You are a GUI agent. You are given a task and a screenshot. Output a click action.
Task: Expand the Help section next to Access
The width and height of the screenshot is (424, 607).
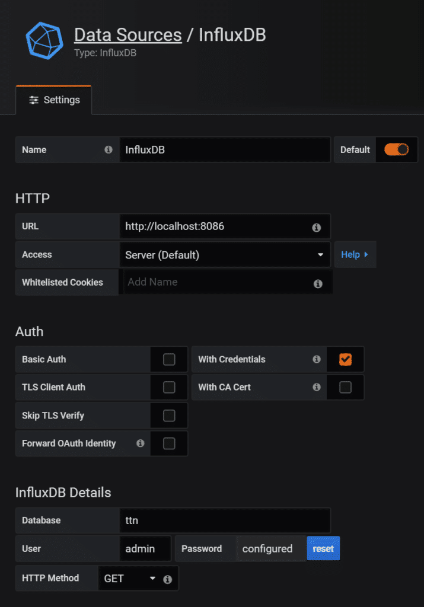click(355, 254)
